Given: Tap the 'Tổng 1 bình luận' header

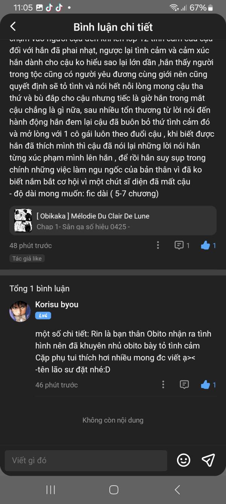Looking at the screenshot, I should (x=40, y=289).
